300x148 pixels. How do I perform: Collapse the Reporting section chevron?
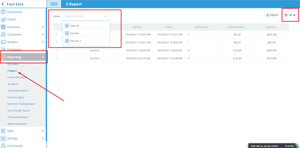coord(43,57)
